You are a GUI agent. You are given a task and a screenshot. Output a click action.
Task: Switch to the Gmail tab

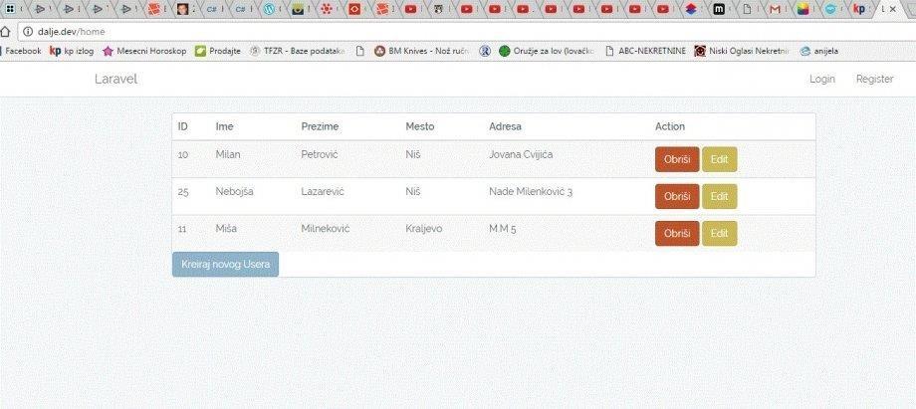776,9
